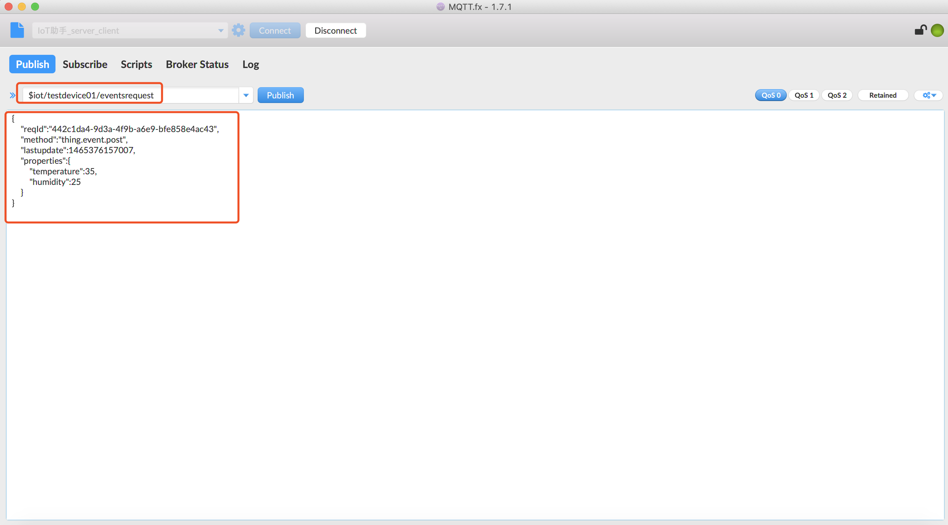Click the "lastupdate":1465376157007 line
The height and width of the screenshot is (525, 948).
(78, 150)
